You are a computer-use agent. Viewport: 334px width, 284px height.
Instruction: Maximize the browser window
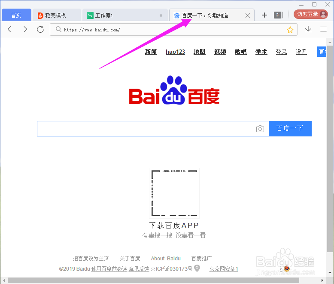[314, 4]
